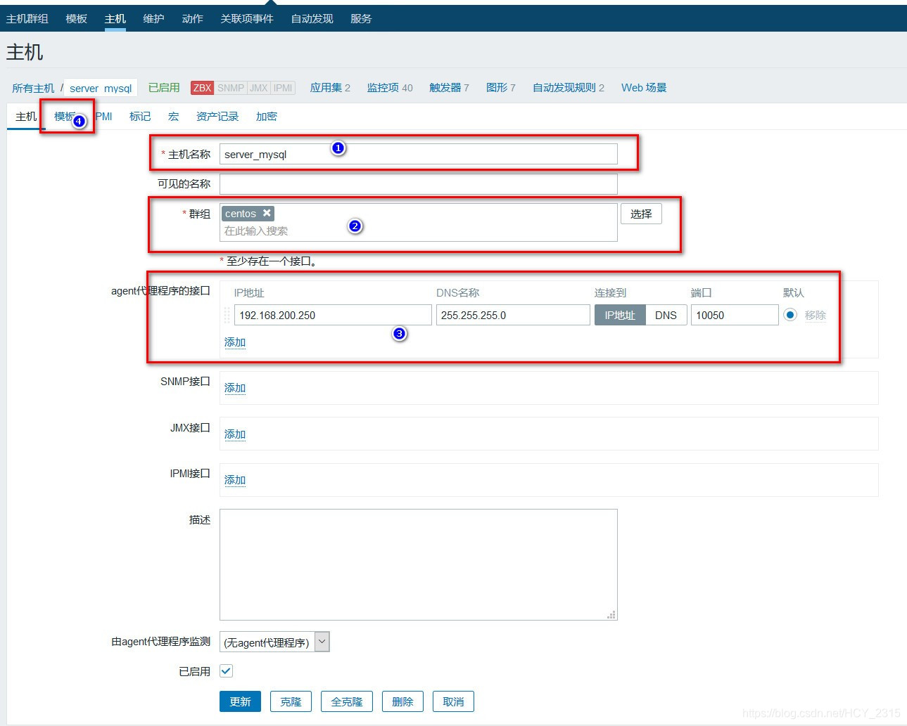
Task: Open the 主机群组 menu
Action: [x=27, y=18]
